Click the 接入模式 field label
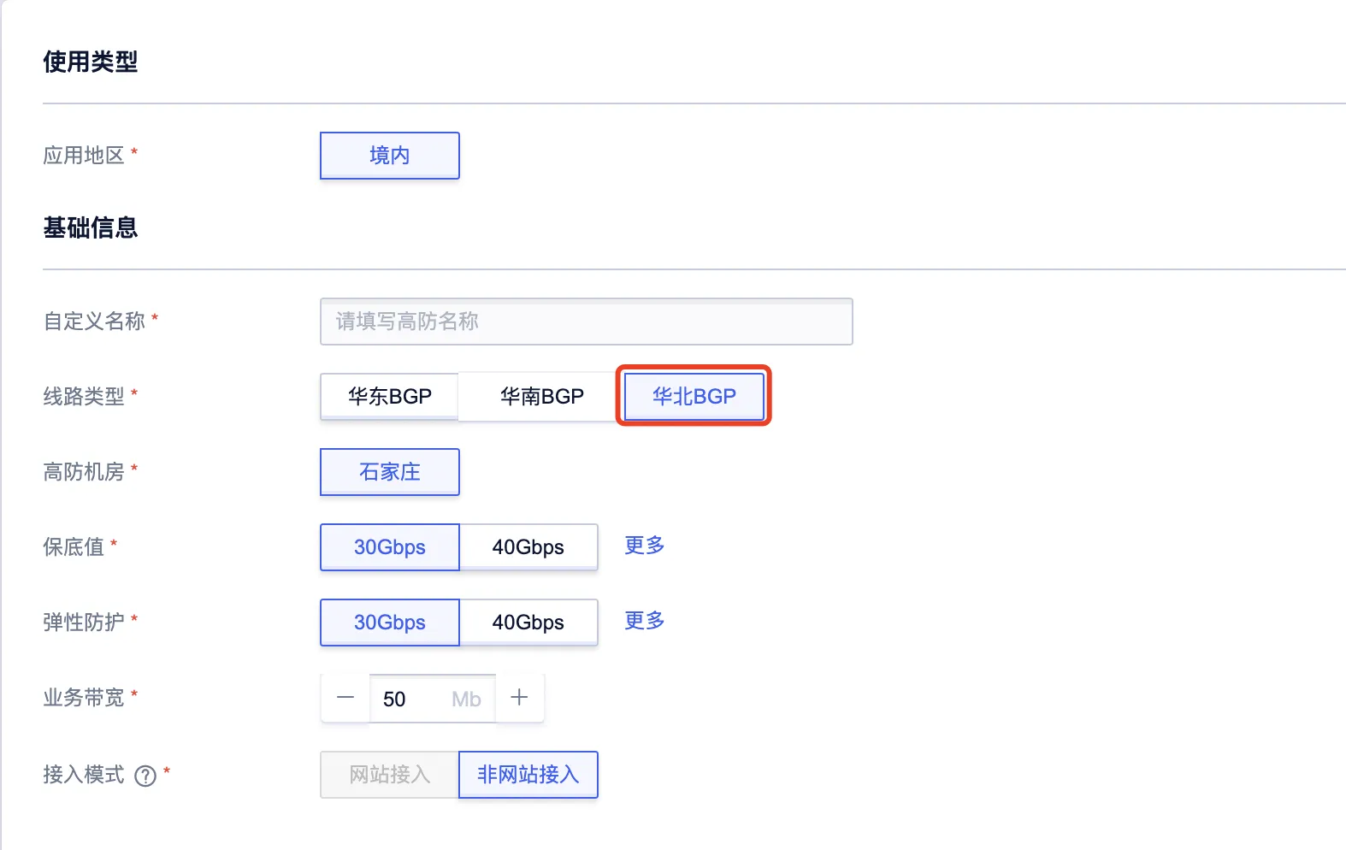1346x850 pixels. coord(84,775)
